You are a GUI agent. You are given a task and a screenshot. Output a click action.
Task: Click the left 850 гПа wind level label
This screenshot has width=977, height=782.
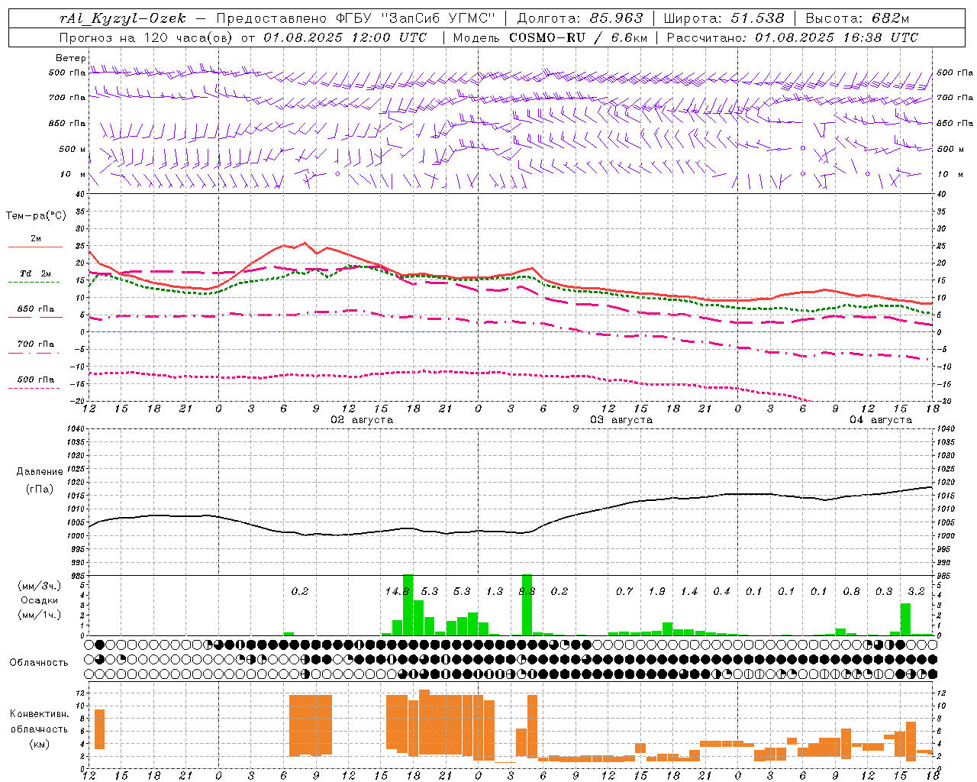pos(67,123)
